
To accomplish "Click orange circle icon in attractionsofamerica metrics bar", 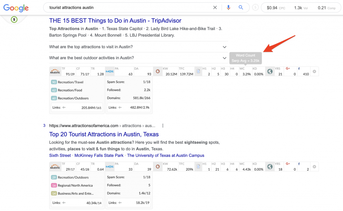I will click(157, 167).
